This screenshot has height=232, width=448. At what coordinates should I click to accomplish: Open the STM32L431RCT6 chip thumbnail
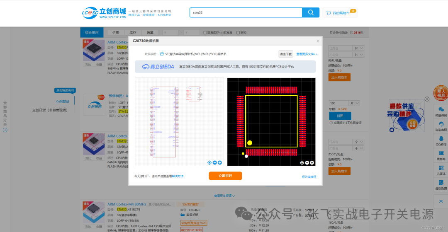[x=94, y=213]
